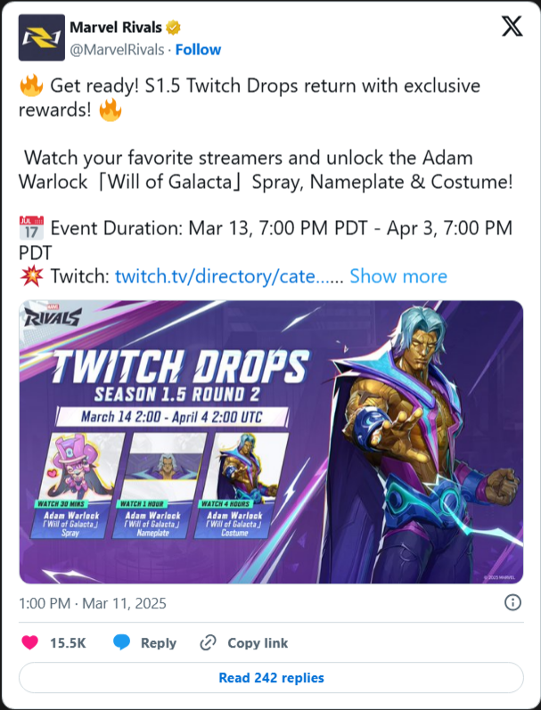This screenshot has width=541, height=710.
Task: Read 242 replies button
Action: tap(271, 677)
